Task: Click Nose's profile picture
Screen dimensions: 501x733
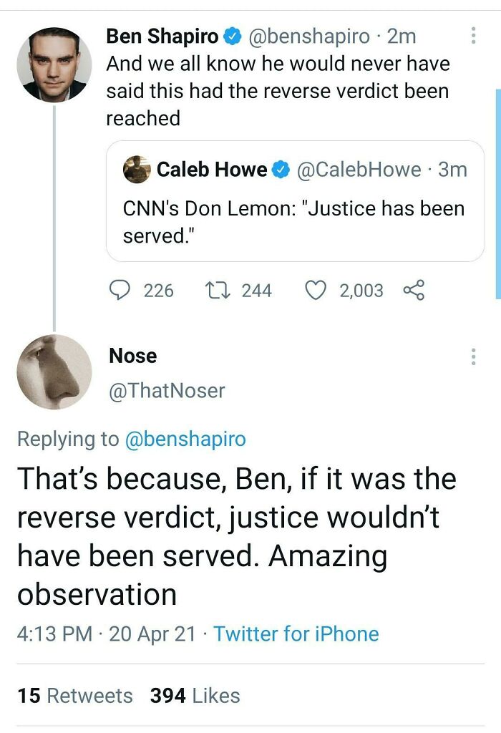Action: tap(52, 371)
